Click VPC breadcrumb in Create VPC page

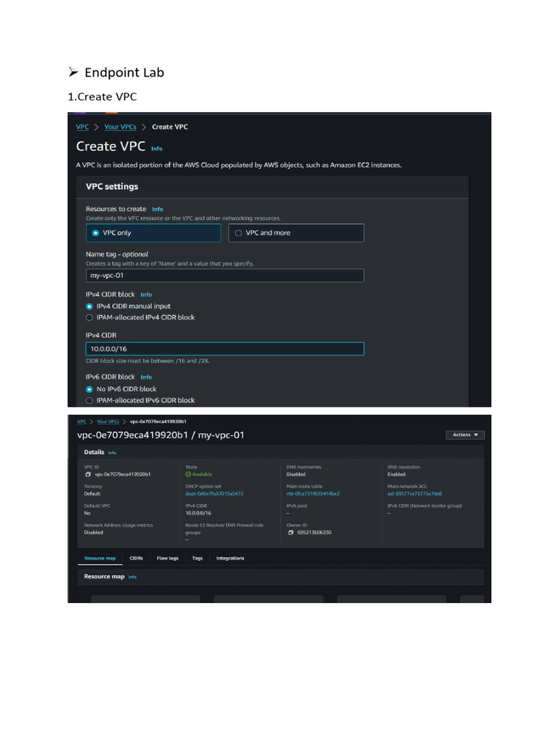[82, 127]
